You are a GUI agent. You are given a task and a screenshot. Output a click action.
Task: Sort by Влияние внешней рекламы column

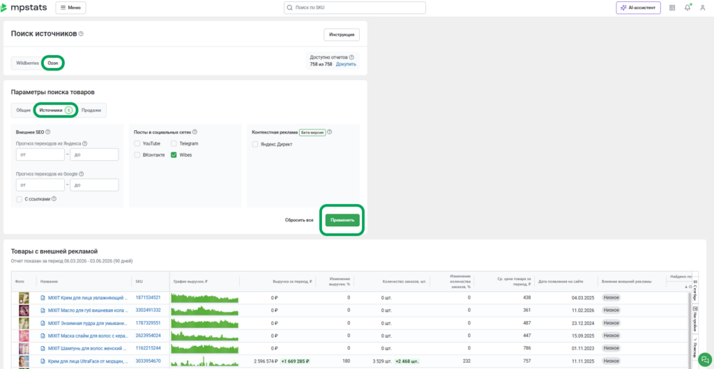pyautogui.click(x=627, y=282)
